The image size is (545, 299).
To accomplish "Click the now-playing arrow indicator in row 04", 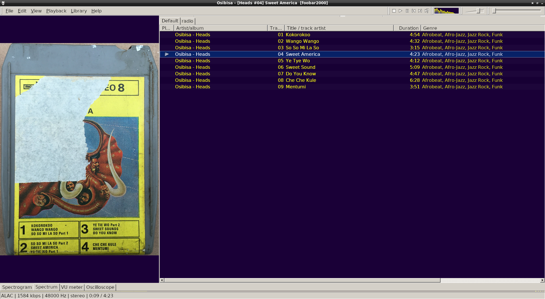I will tap(167, 54).
